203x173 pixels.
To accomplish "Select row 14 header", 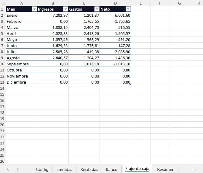I will pyautogui.click(x=3, y=88).
